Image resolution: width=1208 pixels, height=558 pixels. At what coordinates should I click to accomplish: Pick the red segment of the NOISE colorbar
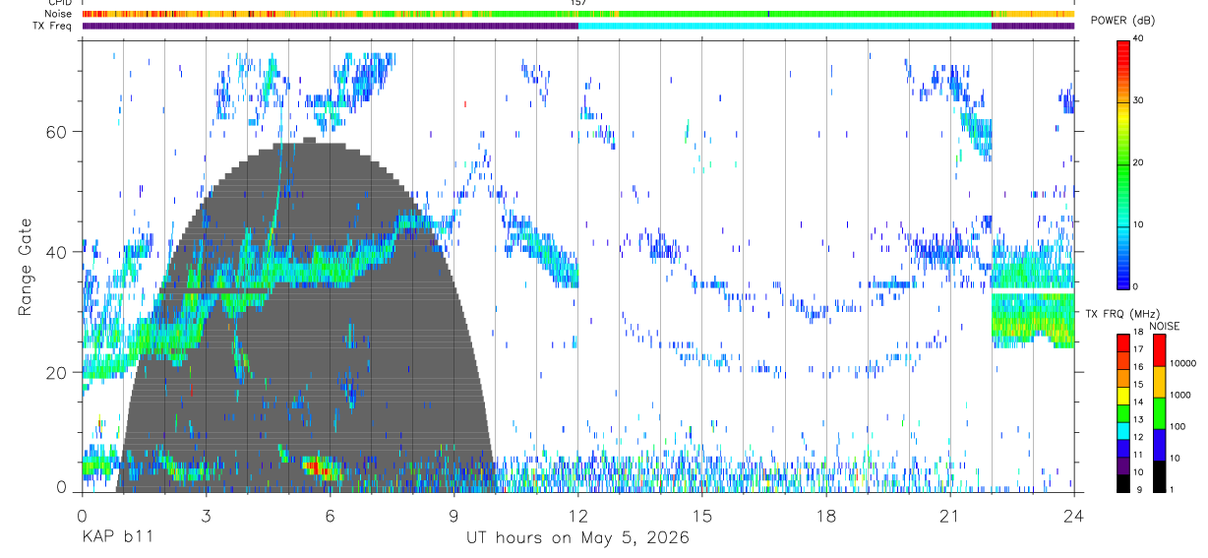pyautogui.click(x=1158, y=350)
